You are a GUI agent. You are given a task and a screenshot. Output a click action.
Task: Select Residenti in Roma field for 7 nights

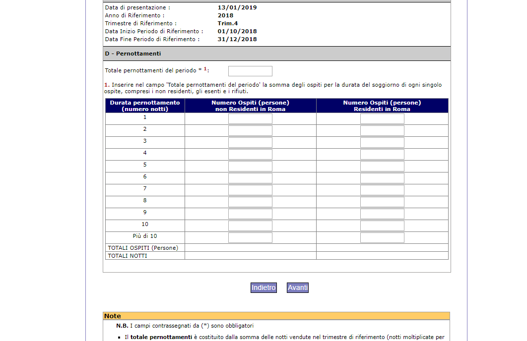[x=382, y=190]
